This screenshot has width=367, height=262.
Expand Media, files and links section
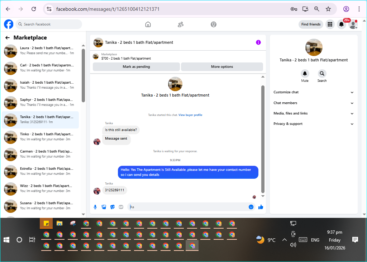tap(314, 113)
